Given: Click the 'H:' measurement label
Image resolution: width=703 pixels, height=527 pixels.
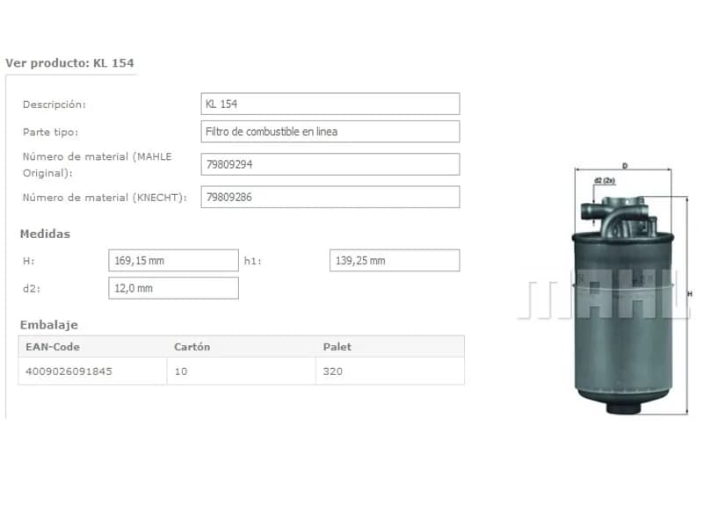Looking at the screenshot, I should 29,261.
